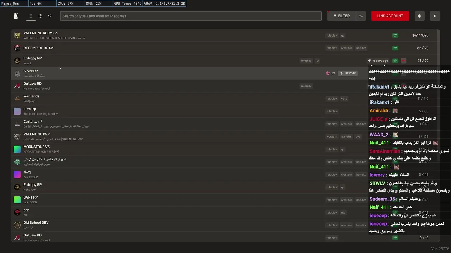Click the Saudi flag on REDEMPIRE RP S2 row
Screen dimensions: 451x253
(x=395, y=48)
